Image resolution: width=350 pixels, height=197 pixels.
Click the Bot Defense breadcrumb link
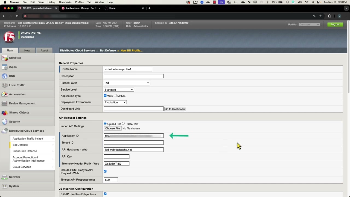(108, 51)
